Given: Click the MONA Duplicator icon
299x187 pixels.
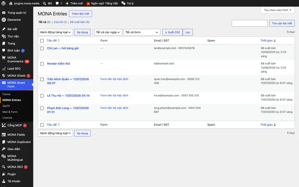Looking at the screenshot, I should 4,142.
